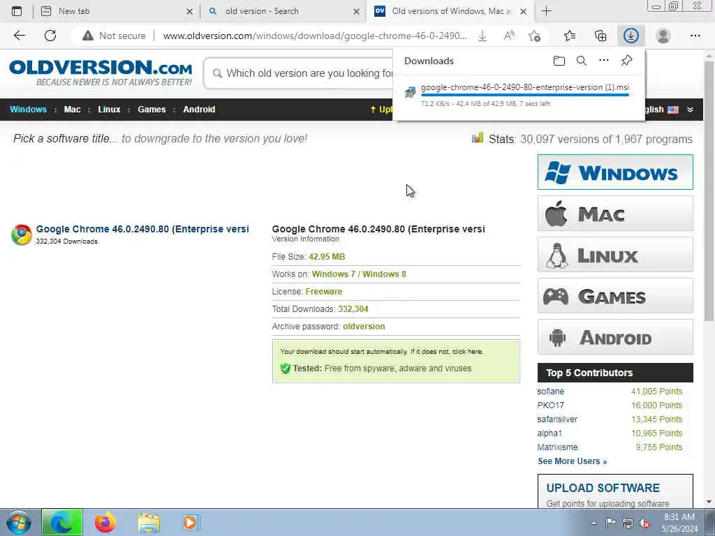Open the Linux nav menu item

[x=109, y=110]
